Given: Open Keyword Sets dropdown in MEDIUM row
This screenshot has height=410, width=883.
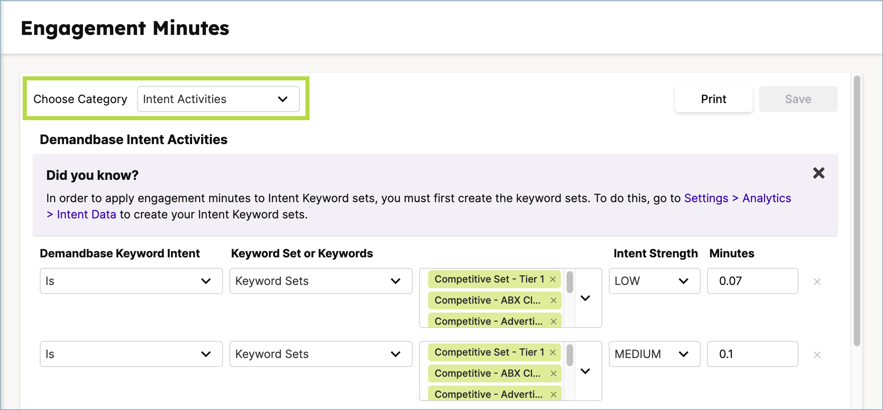Looking at the screenshot, I should [x=321, y=354].
